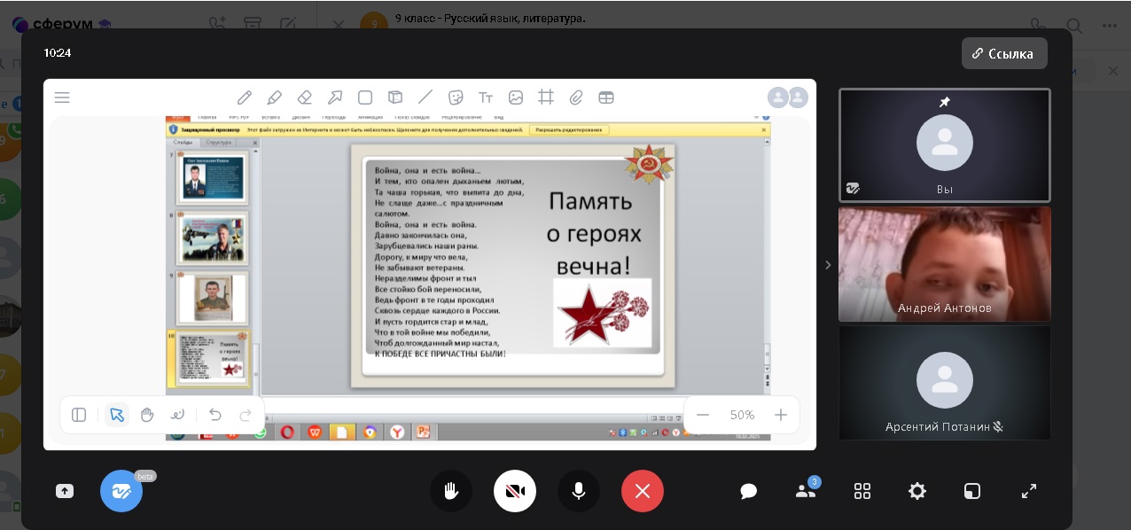Close the chat with X in Сферум

coord(338,25)
